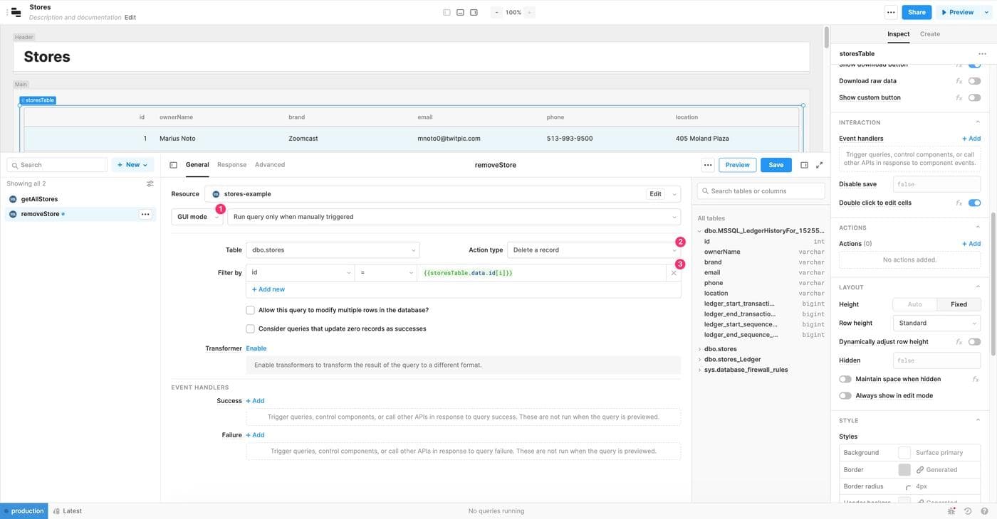Toggle Maintain space when hidden

[845, 379]
